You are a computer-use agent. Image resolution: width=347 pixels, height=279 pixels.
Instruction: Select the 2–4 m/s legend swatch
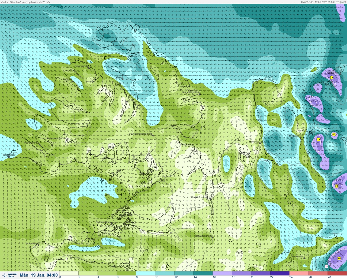click(x=88, y=273)
